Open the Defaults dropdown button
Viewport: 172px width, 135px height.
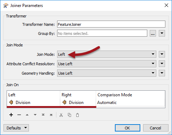[x=16, y=128]
